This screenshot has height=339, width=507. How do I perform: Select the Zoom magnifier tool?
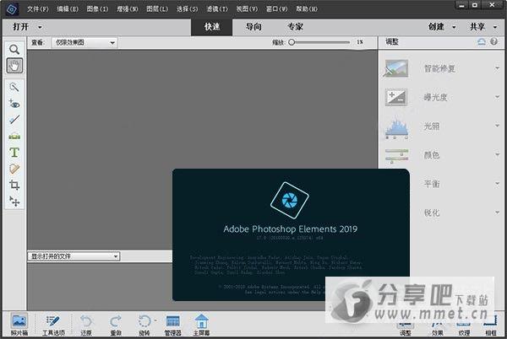pyautogui.click(x=14, y=50)
